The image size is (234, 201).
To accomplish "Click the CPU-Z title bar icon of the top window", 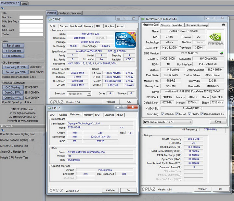I will 50,19.
